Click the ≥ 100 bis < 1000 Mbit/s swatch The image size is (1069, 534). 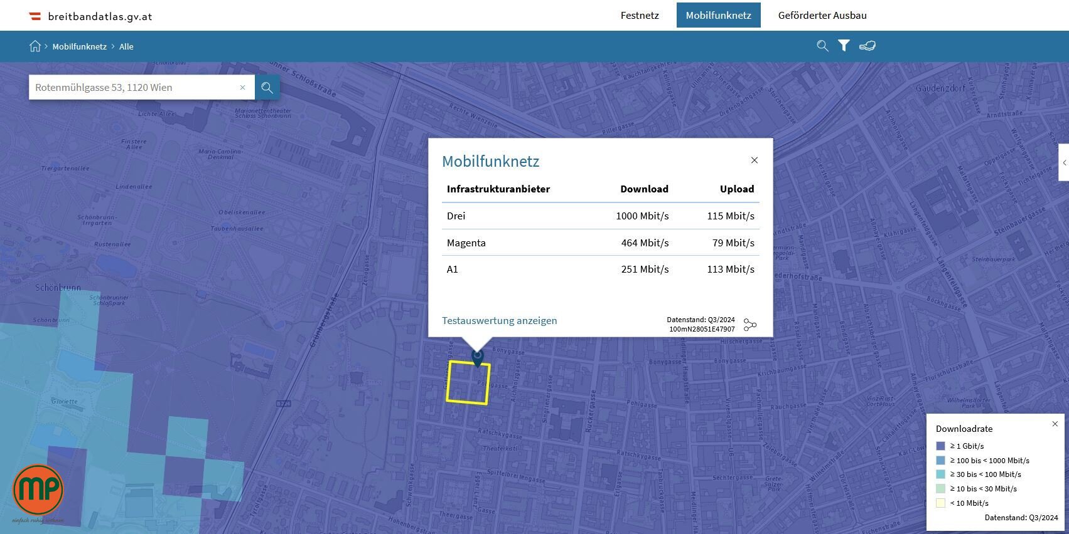pos(940,460)
